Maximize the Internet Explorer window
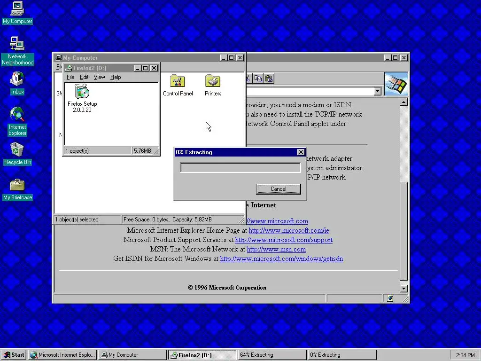The image size is (481, 361). [396, 58]
